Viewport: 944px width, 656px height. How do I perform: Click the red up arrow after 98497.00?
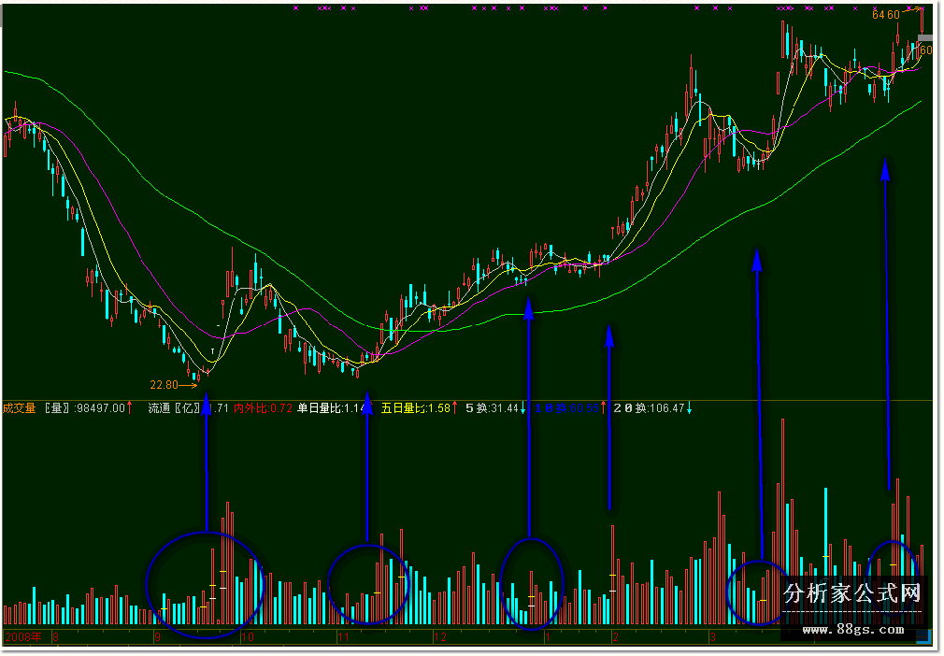pyautogui.click(x=129, y=408)
